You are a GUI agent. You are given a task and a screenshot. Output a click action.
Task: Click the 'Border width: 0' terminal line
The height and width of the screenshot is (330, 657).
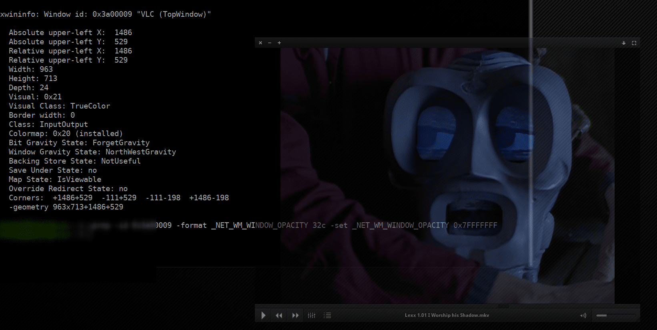coord(42,115)
